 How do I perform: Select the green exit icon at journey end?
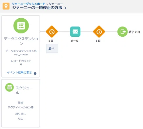pos(122,32)
